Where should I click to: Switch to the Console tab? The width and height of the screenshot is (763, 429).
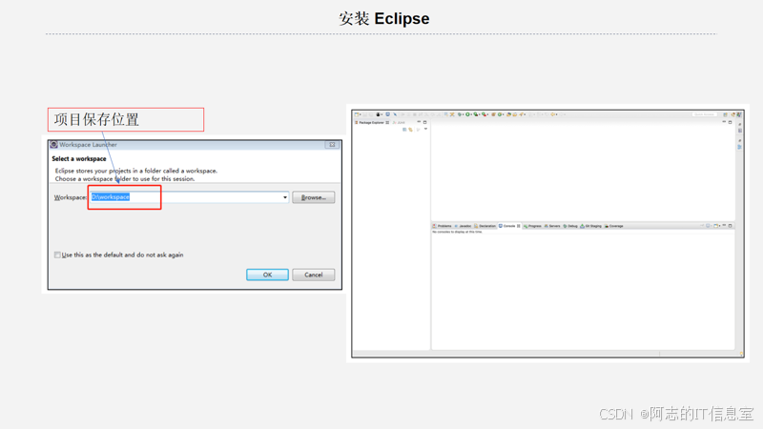tap(509, 226)
